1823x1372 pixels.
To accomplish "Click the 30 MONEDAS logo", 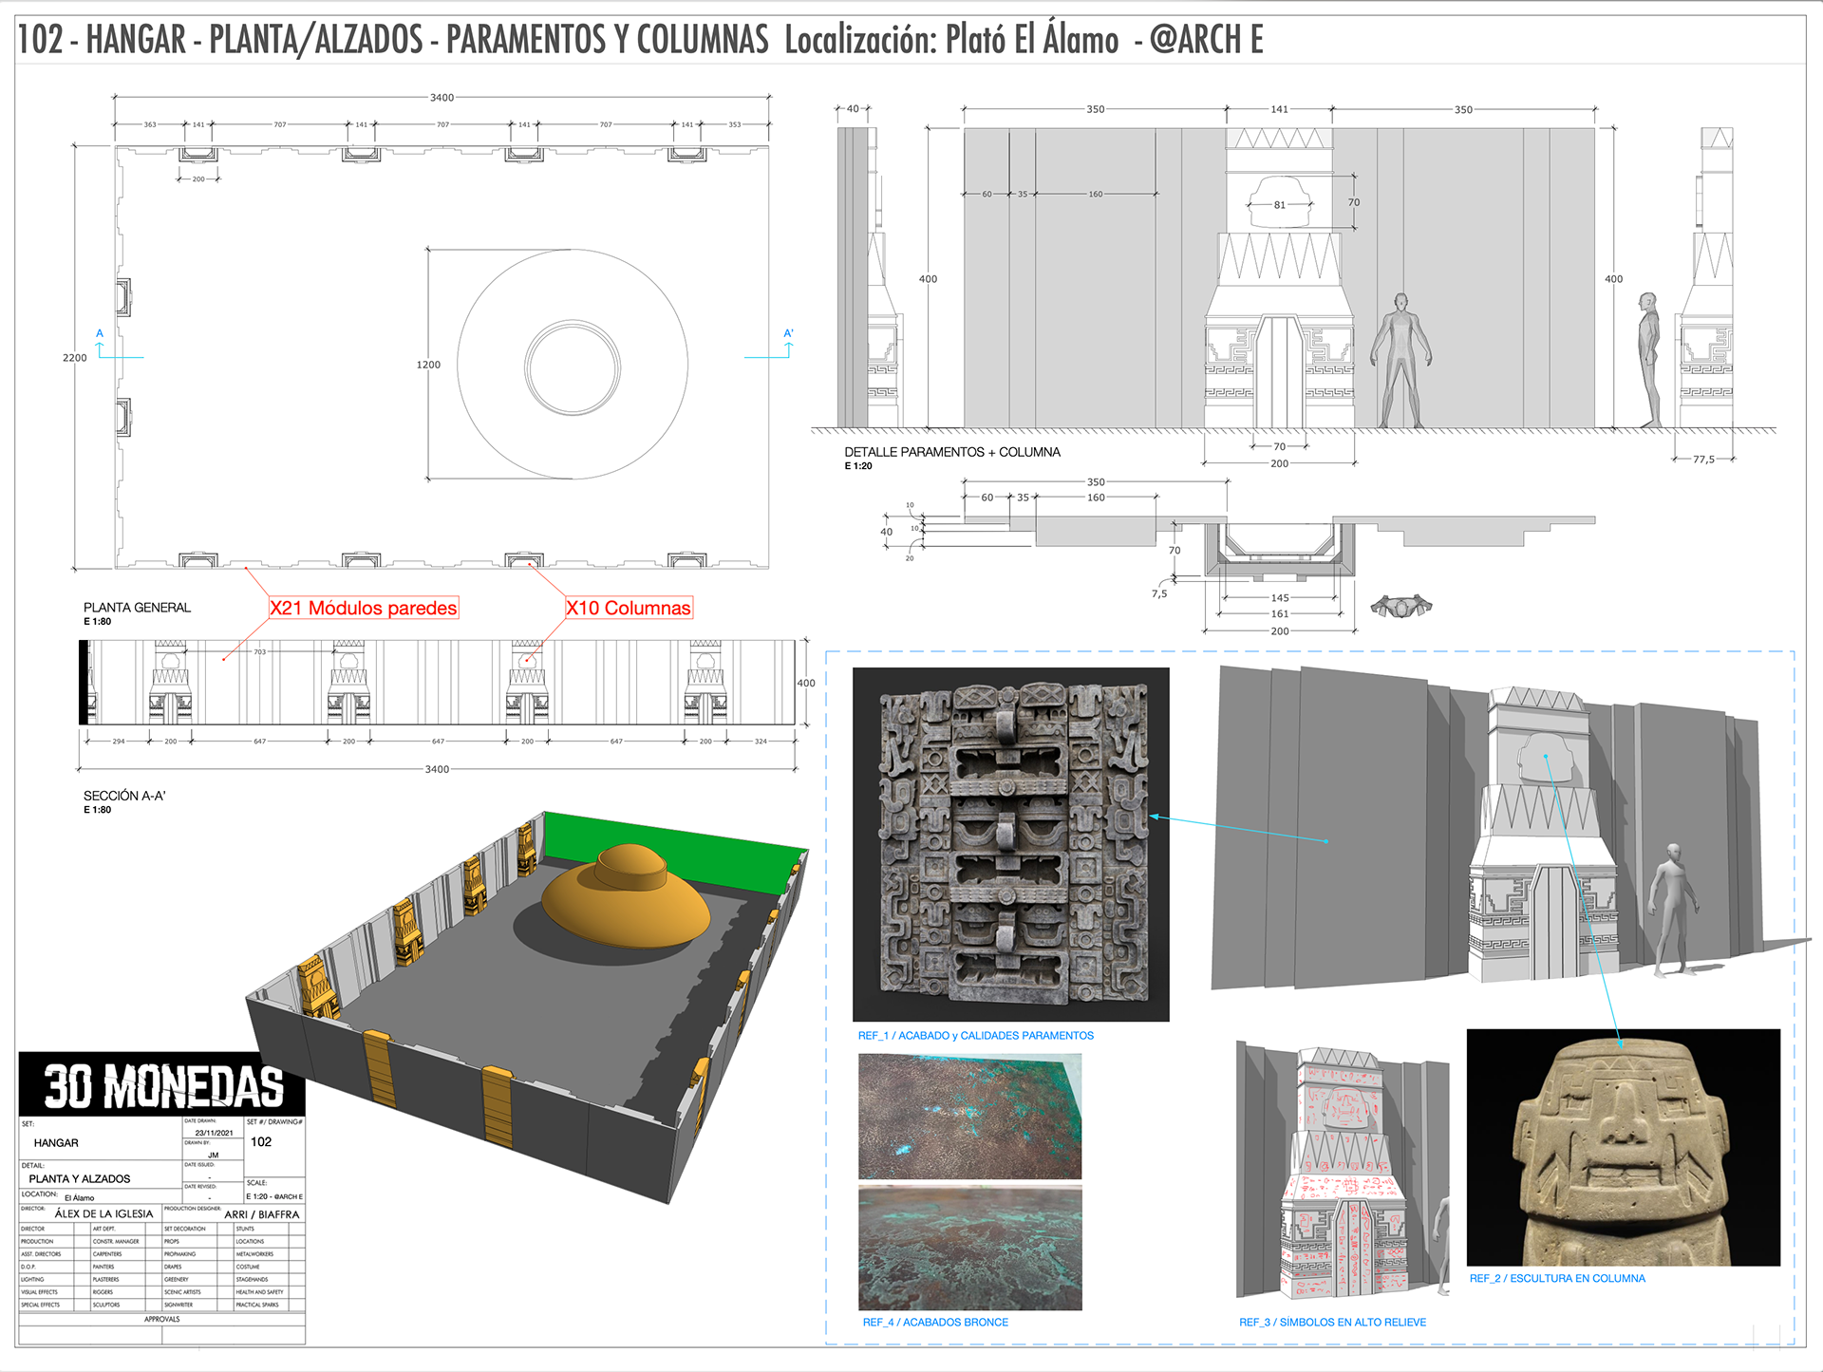I will click(x=163, y=1086).
